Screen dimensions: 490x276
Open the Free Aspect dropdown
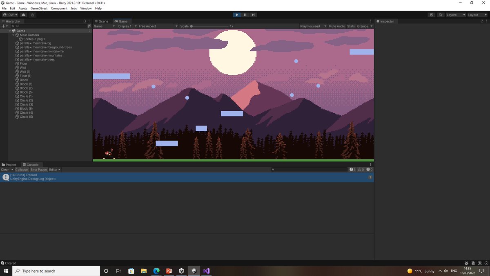pos(158,26)
